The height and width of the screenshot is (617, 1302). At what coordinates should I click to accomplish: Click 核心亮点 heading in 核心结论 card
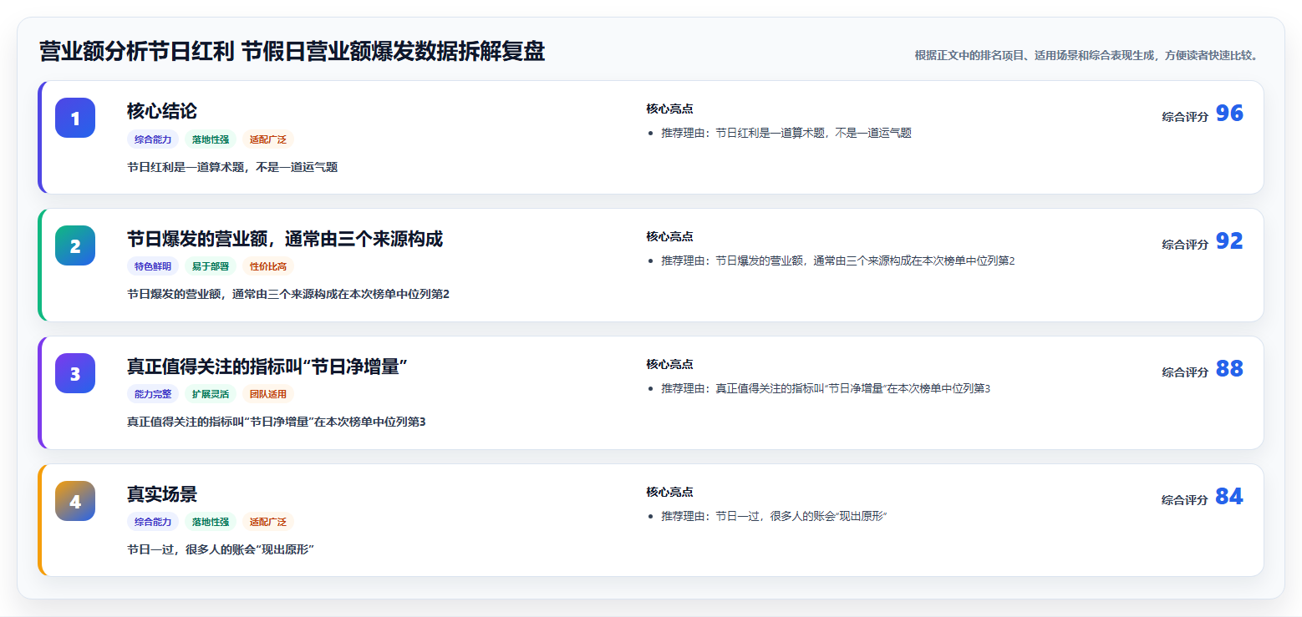click(x=669, y=109)
